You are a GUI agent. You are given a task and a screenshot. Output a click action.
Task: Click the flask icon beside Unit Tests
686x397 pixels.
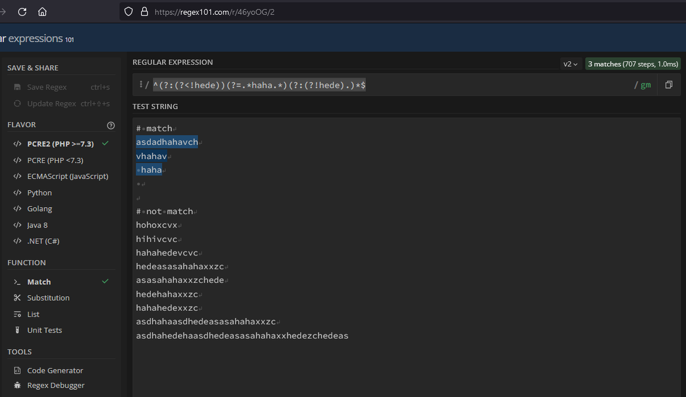pyautogui.click(x=17, y=330)
